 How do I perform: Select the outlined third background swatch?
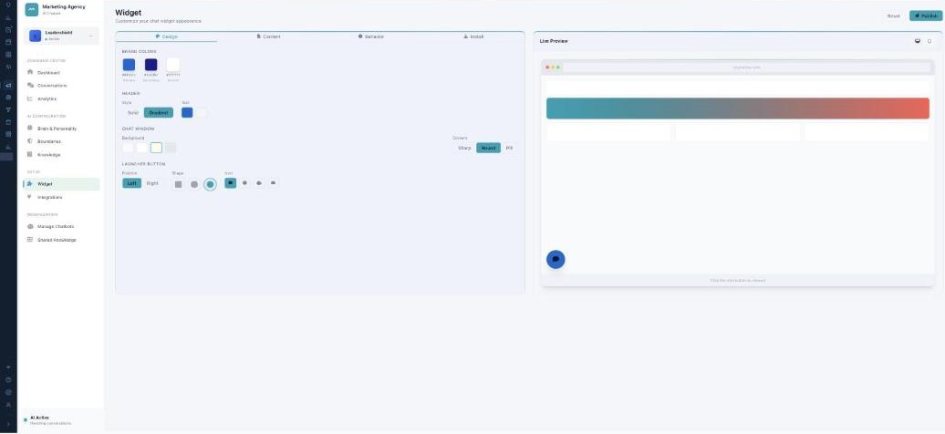[156, 148]
